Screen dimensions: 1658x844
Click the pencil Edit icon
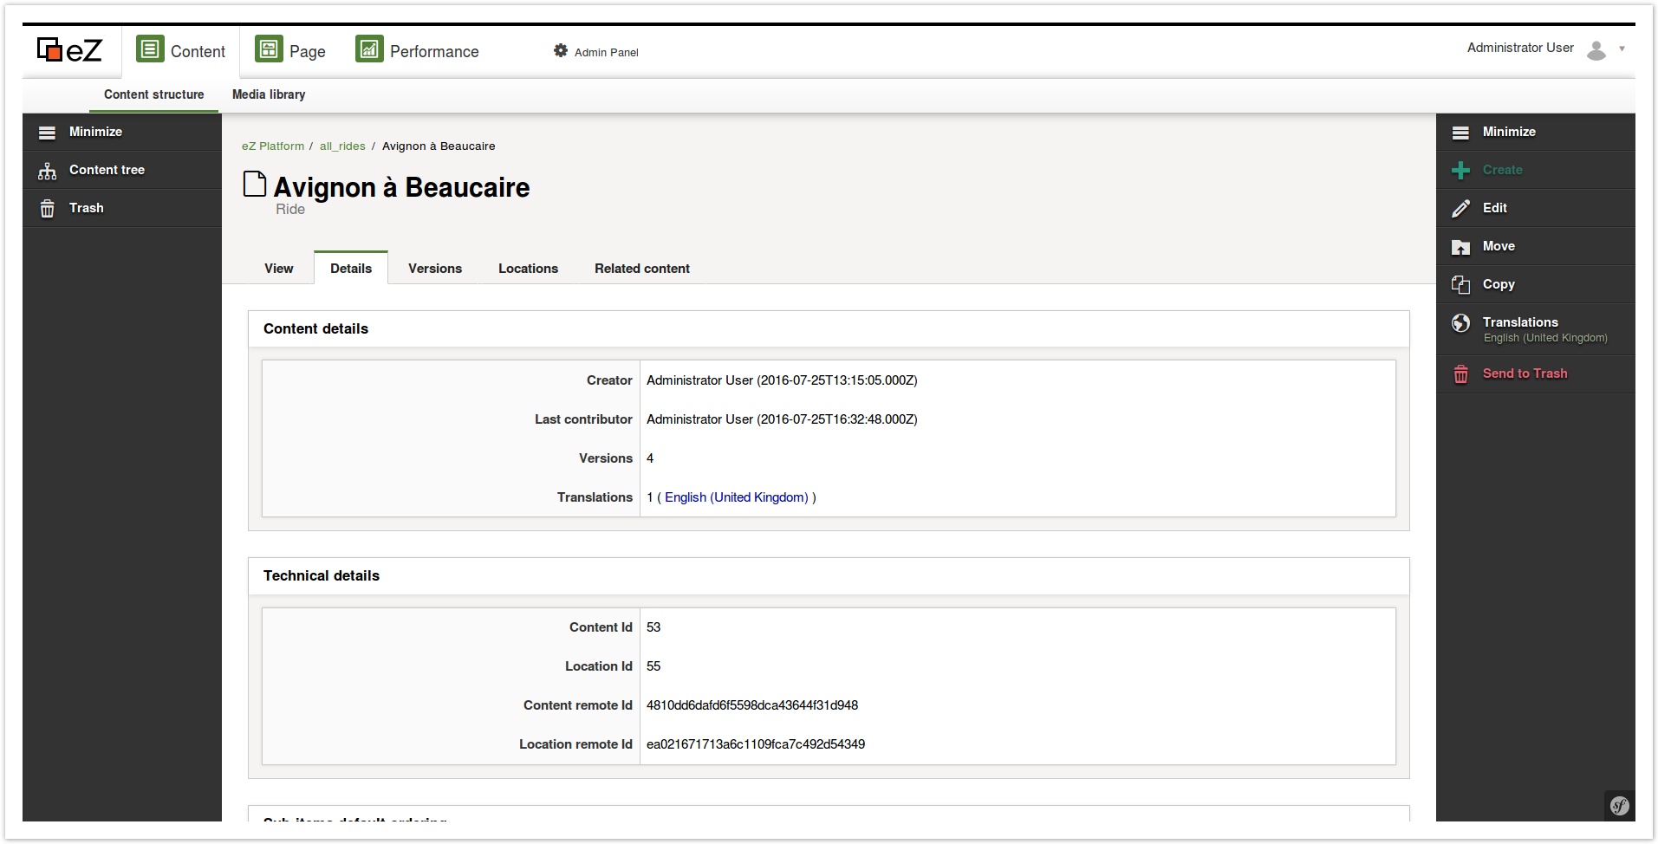1460,209
